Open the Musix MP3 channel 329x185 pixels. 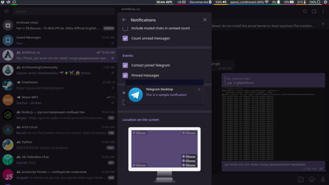[59, 100]
